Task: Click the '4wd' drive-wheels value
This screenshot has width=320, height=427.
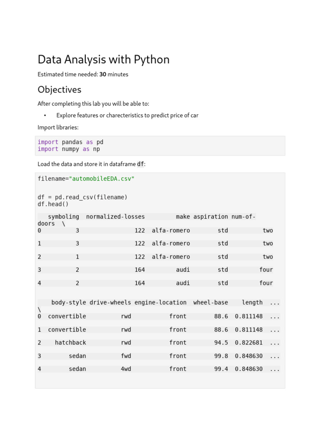Action: tap(126, 369)
